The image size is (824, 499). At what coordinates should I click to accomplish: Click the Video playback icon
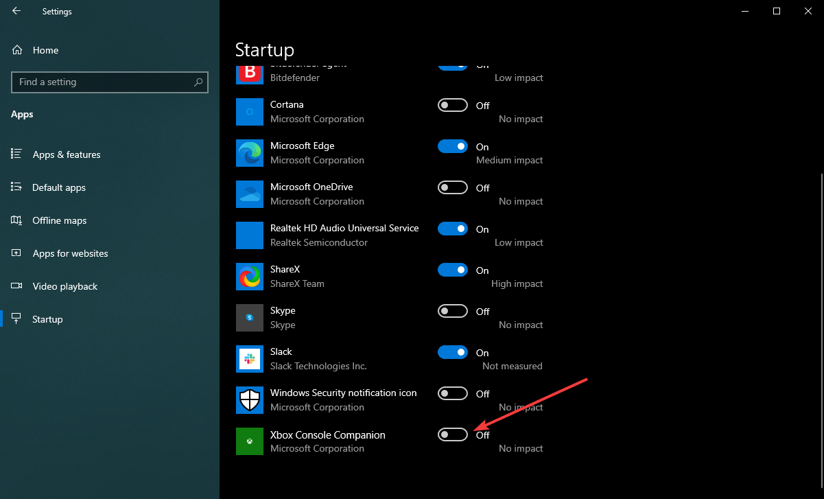[x=16, y=286]
